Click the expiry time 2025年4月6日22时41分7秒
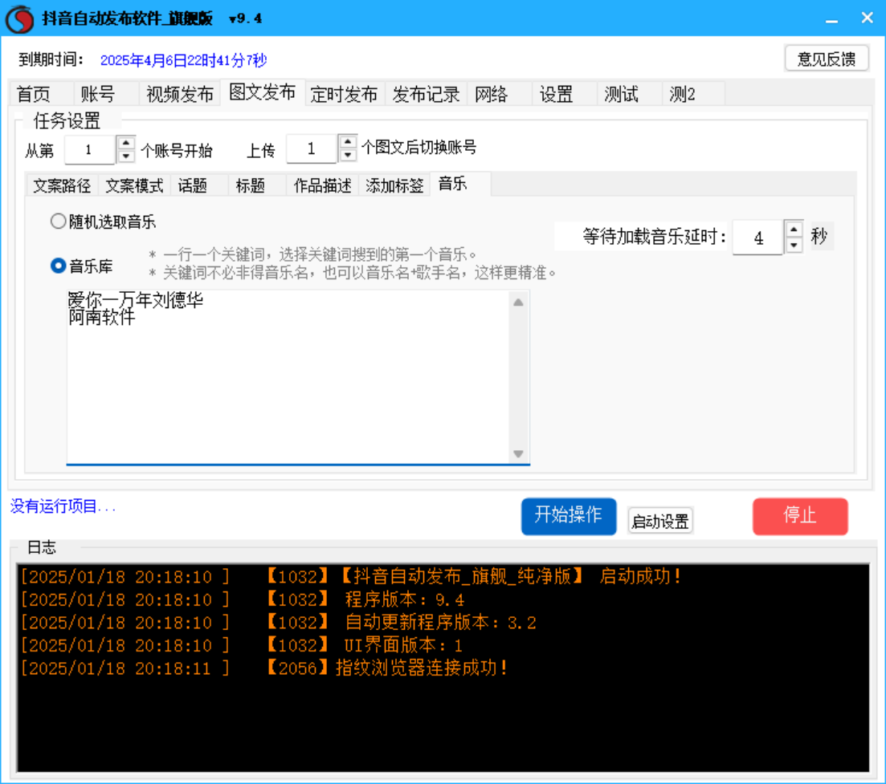Image resolution: width=886 pixels, height=784 pixels. [183, 60]
